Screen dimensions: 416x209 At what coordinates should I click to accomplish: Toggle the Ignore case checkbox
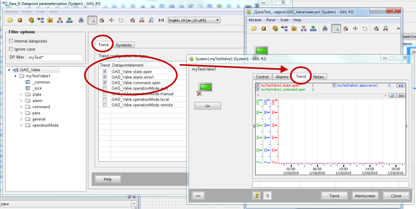click(x=11, y=49)
